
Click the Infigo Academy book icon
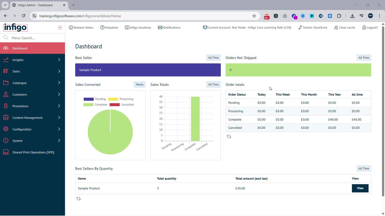(127, 28)
